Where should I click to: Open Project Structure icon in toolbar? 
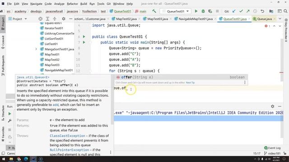click(271, 11)
